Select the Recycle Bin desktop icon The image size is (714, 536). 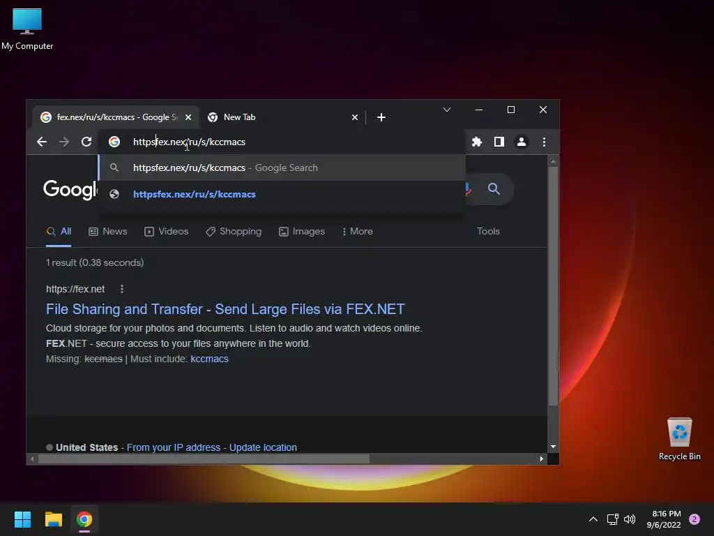(x=679, y=439)
